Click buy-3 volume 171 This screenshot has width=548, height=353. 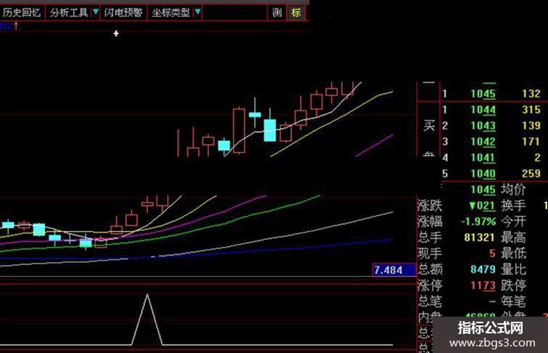[x=531, y=141]
